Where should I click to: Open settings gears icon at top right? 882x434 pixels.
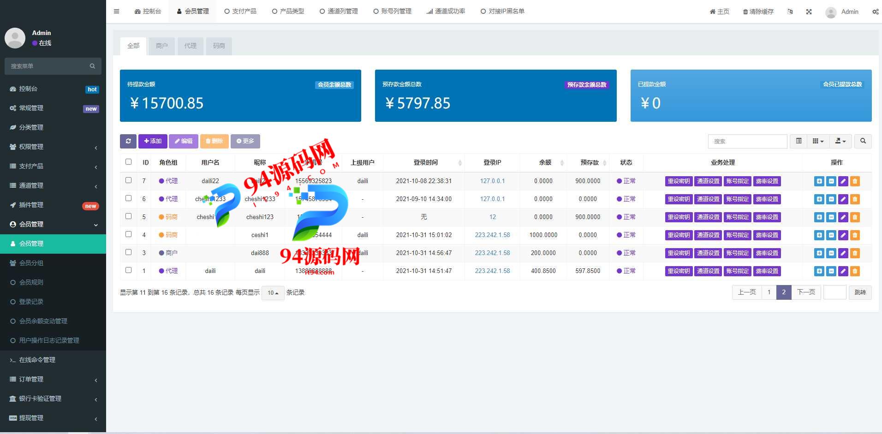click(875, 12)
